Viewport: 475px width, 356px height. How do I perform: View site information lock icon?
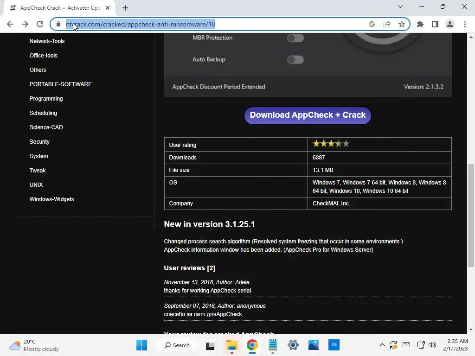click(58, 24)
